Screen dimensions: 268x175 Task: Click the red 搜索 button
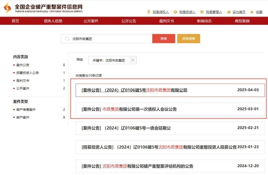coord(164,39)
